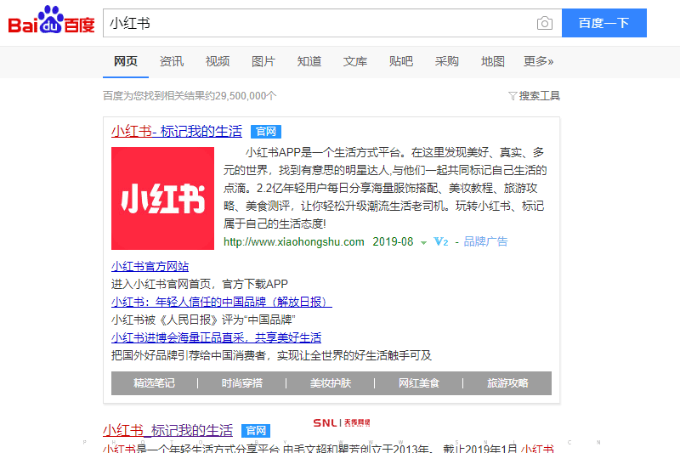Open second result title 小红书_标记我的生活

pyautogui.click(x=167, y=430)
